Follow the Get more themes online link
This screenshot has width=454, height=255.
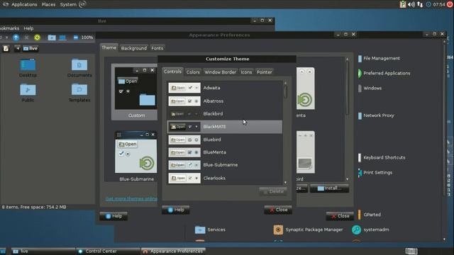tap(131, 198)
